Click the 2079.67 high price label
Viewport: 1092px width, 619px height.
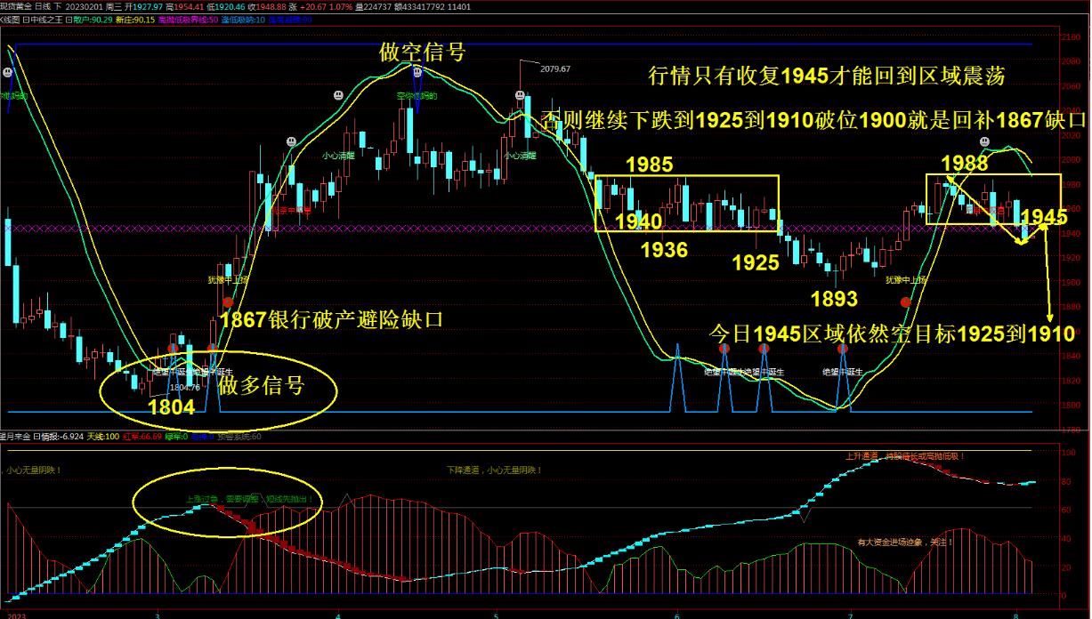[555, 69]
